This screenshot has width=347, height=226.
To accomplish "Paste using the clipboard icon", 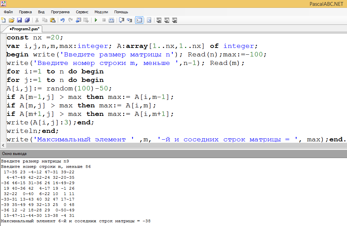I will coord(53,20).
